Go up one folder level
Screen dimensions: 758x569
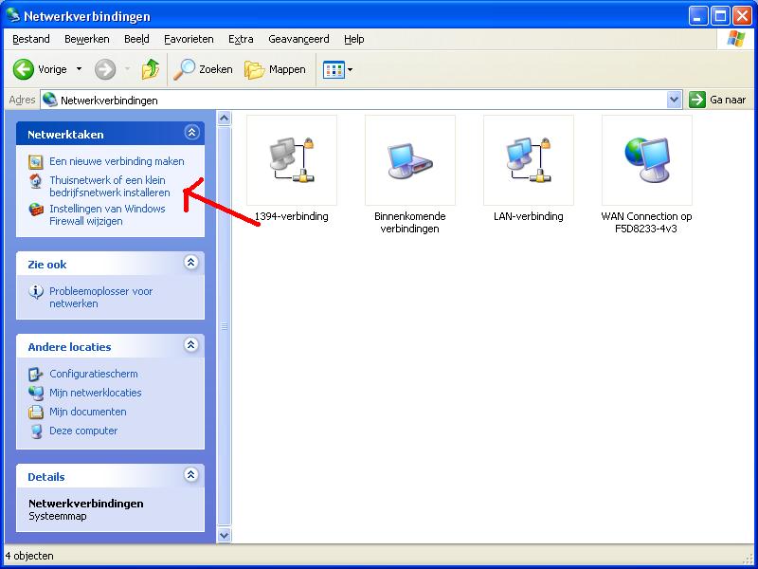[x=151, y=69]
